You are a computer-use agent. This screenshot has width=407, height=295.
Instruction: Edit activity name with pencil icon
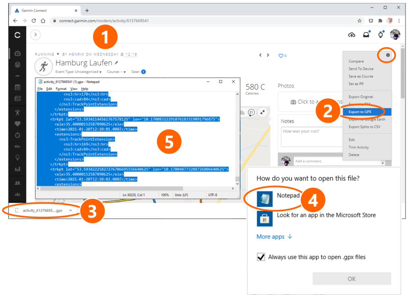116,63
